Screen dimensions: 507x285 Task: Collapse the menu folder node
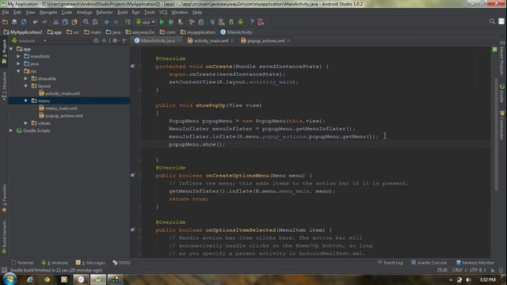[26, 101]
